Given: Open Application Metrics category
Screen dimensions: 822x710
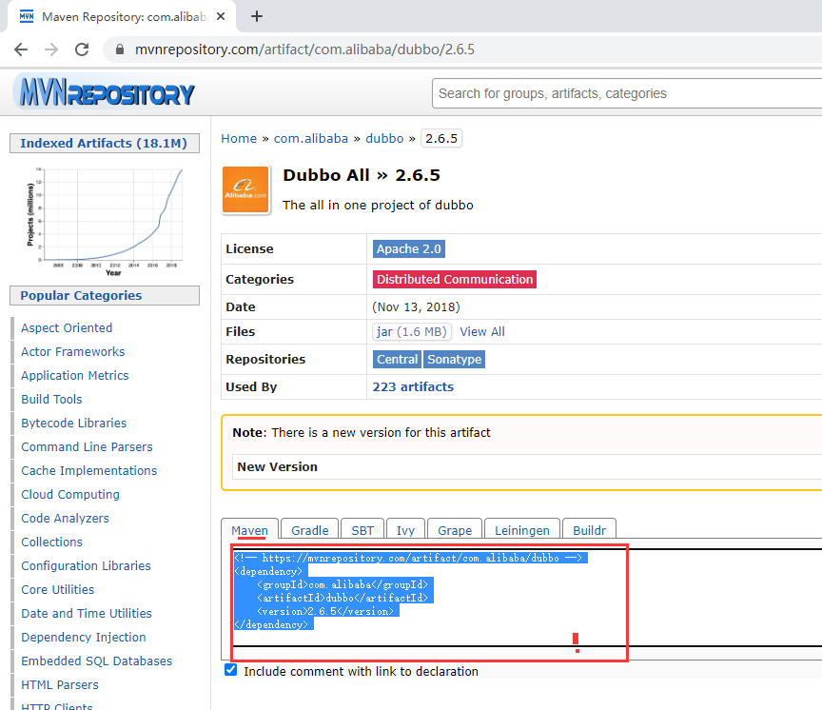Looking at the screenshot, I should [75, 375].
